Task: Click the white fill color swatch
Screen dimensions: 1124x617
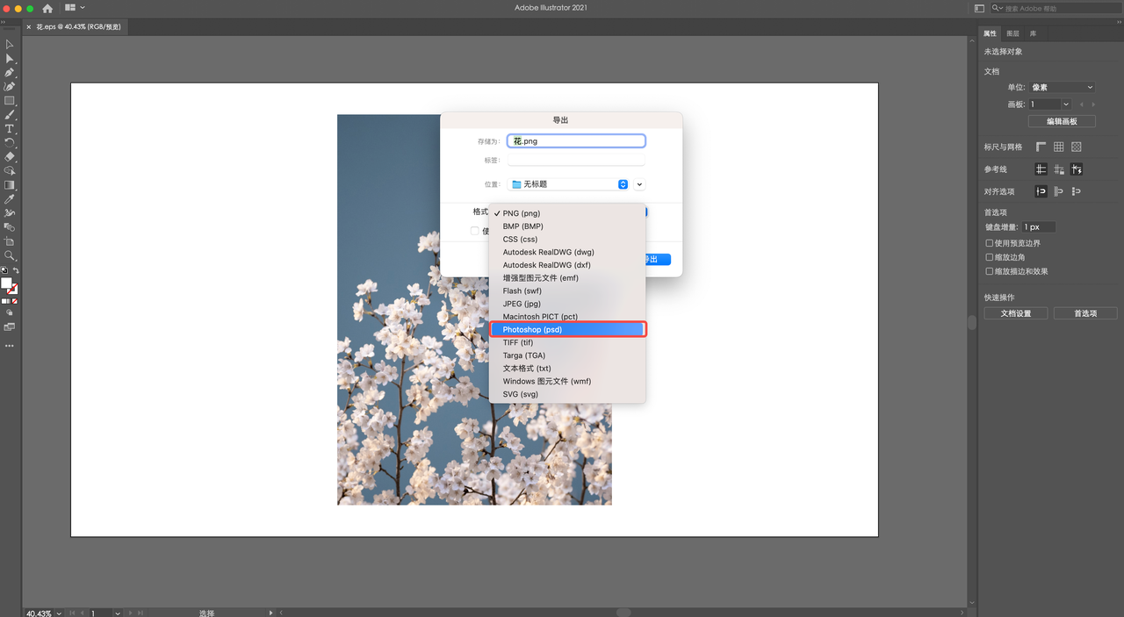Action: pyautogui.click(x=7, y=283)
